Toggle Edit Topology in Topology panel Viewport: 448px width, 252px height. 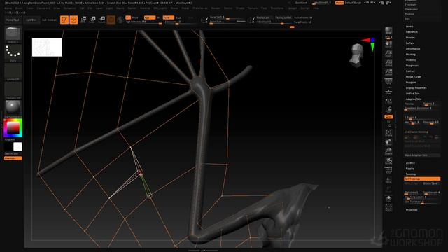click(x=422, y=178)
